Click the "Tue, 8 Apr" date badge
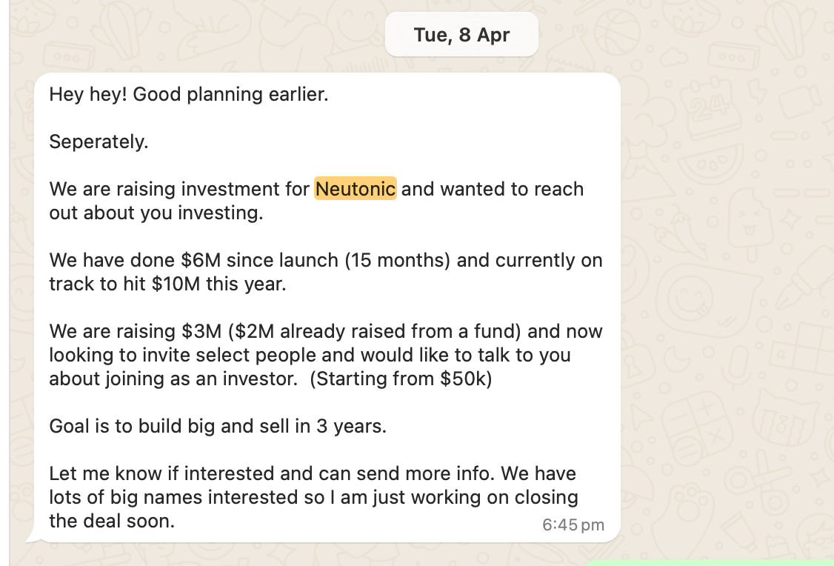 [x=461, y=35]
